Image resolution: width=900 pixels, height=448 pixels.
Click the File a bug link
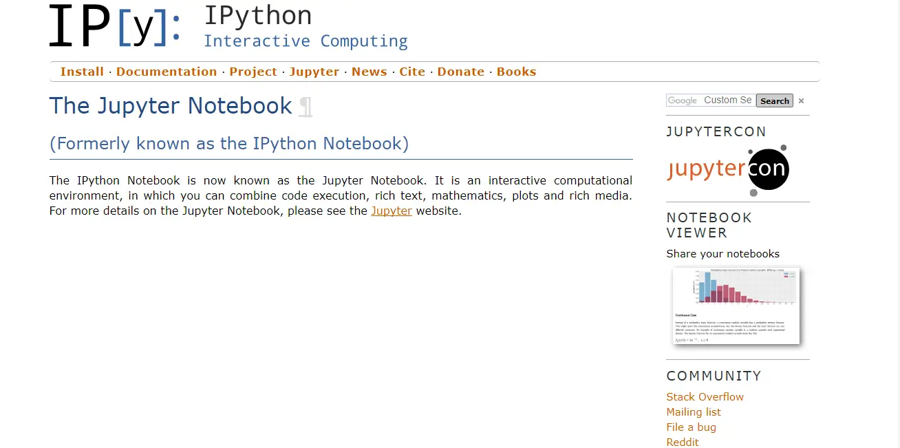pos(692,427)
